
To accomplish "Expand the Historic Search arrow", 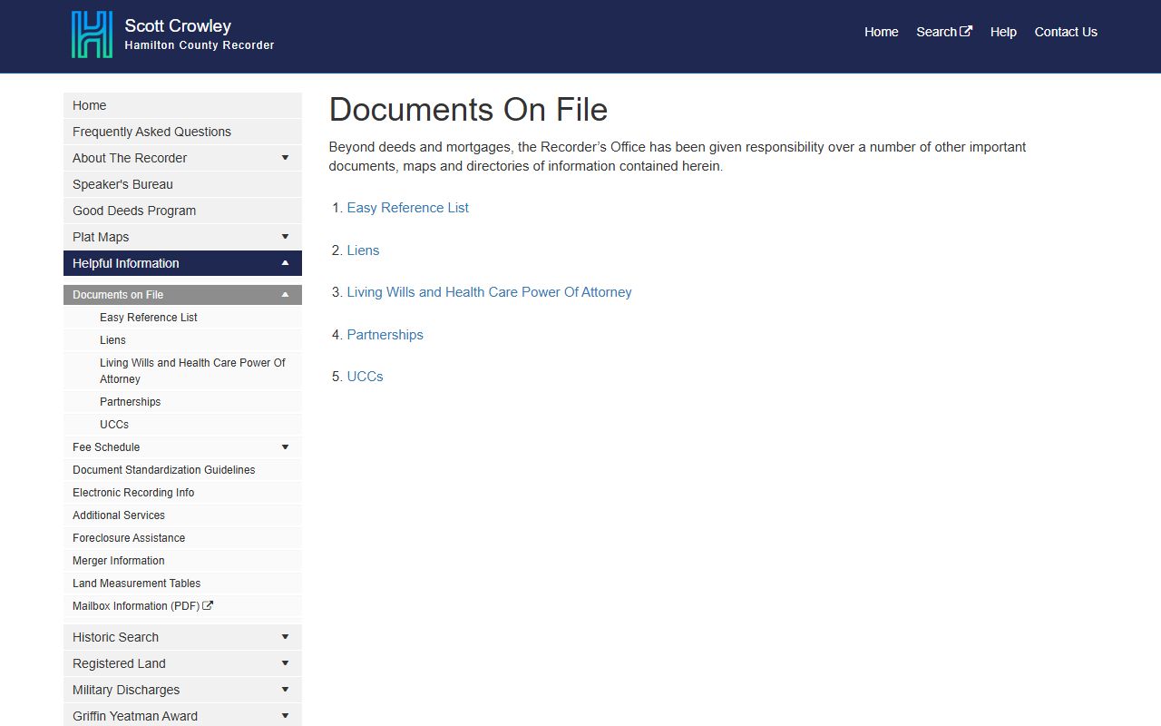I will tap(285, 637).
